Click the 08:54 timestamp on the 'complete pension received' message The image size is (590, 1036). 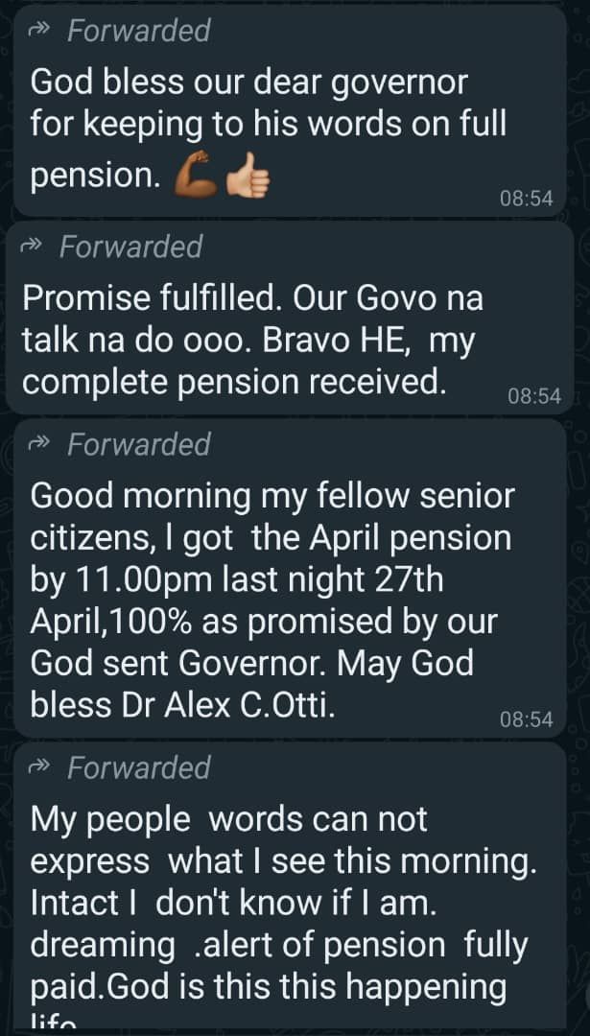click(x=534, y=396)
